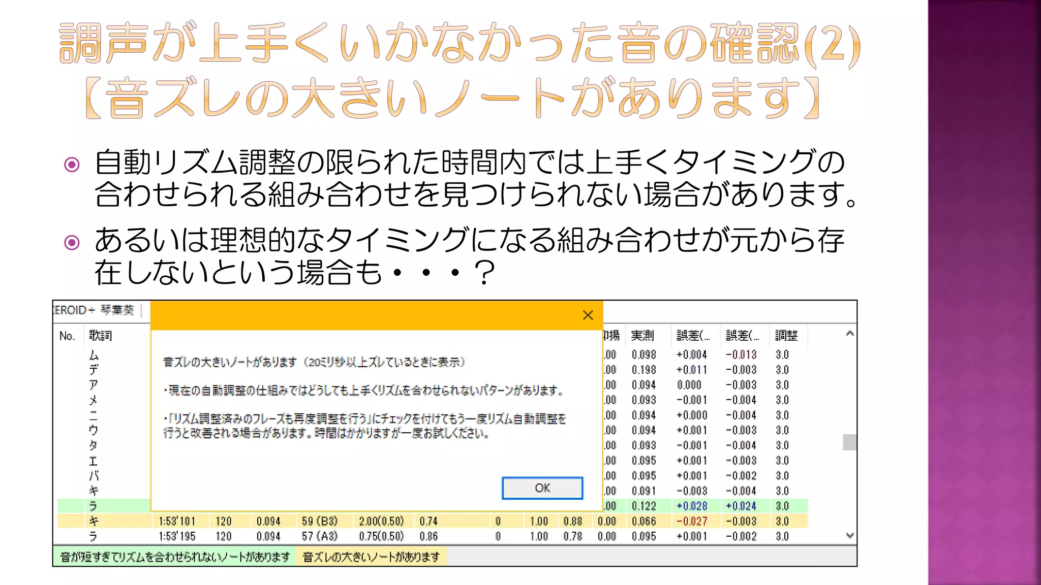Click the 実測 column header

click(x=642, y=336)
